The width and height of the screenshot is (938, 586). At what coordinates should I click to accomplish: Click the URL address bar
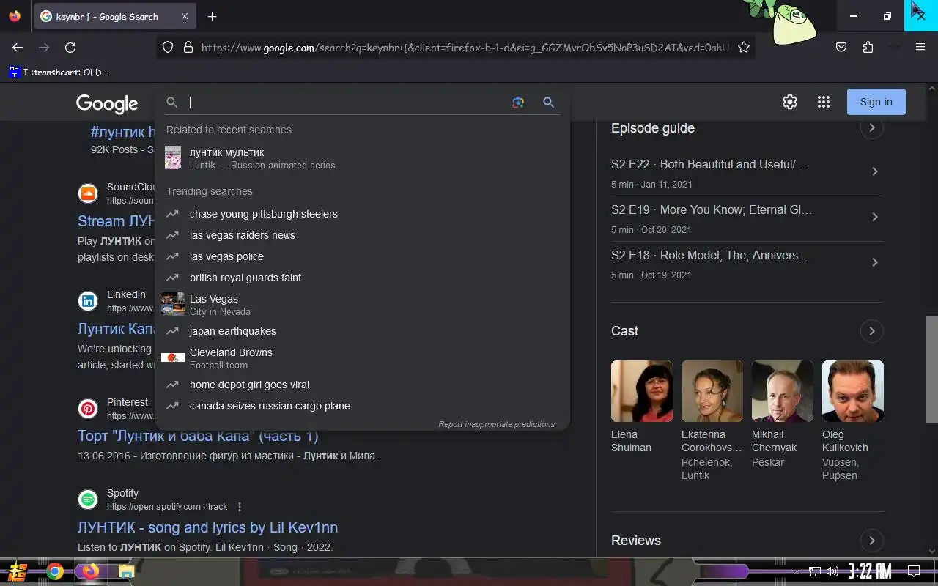click(x=465, y=47)
